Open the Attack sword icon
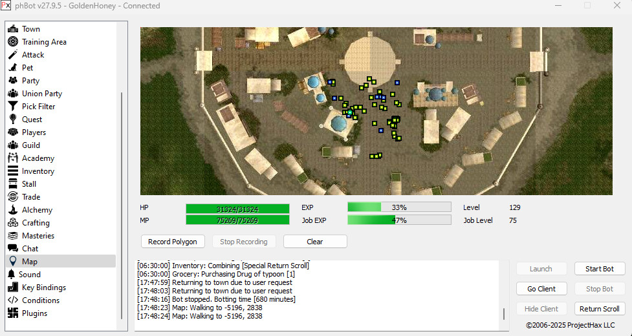 12,55
